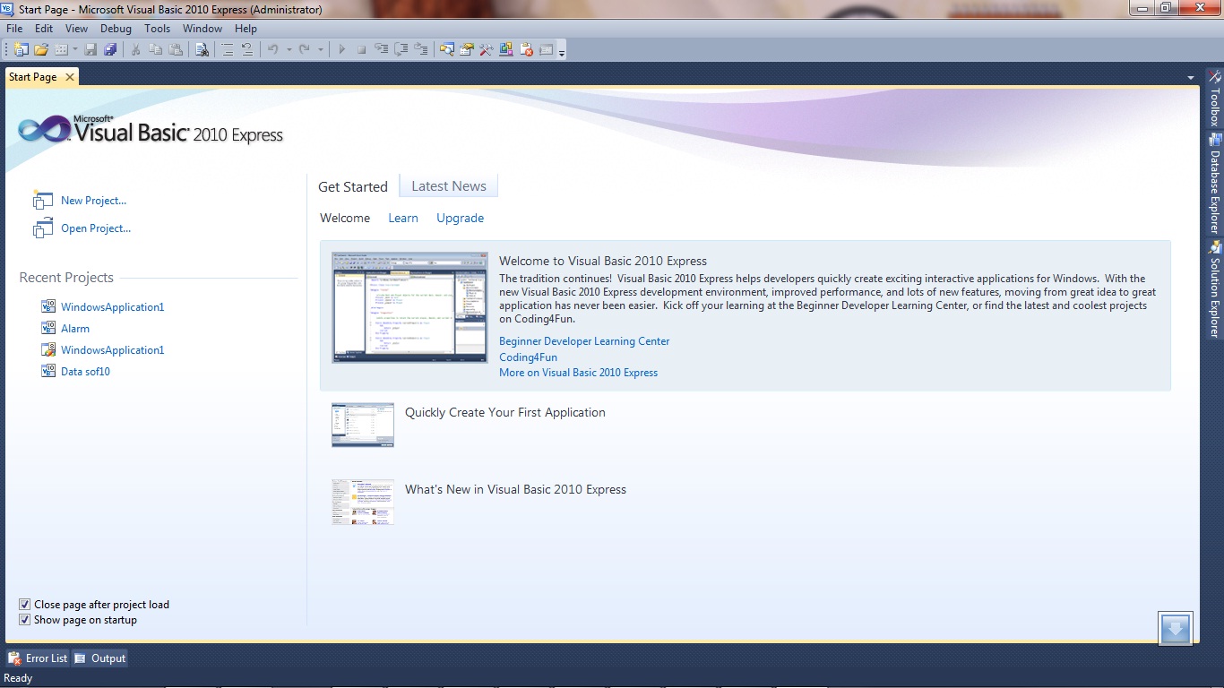
Task: Click the Start Debugging play icon
Action: (341, 50)
